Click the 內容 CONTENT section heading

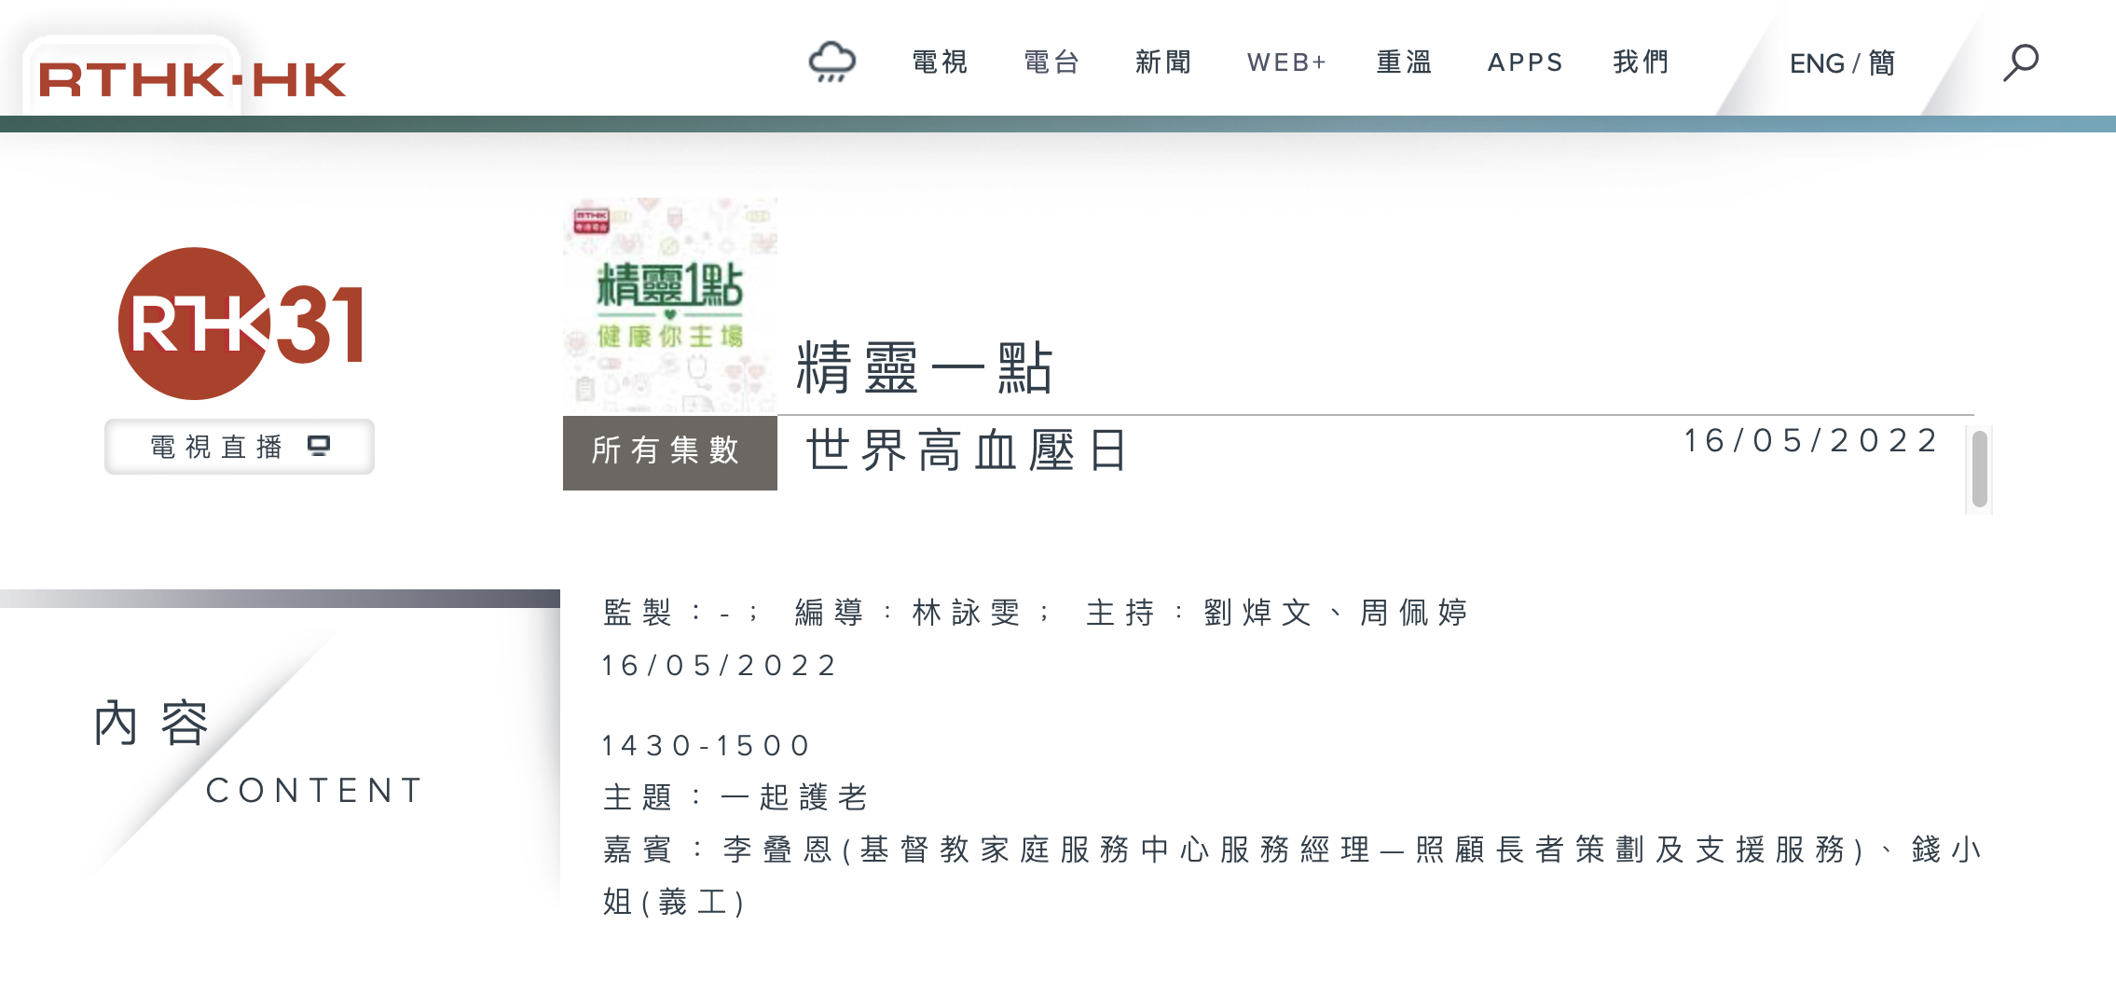coord(259,752)
